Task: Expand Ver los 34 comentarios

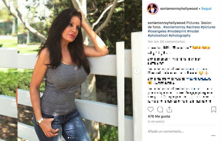Action: point(166,42)
